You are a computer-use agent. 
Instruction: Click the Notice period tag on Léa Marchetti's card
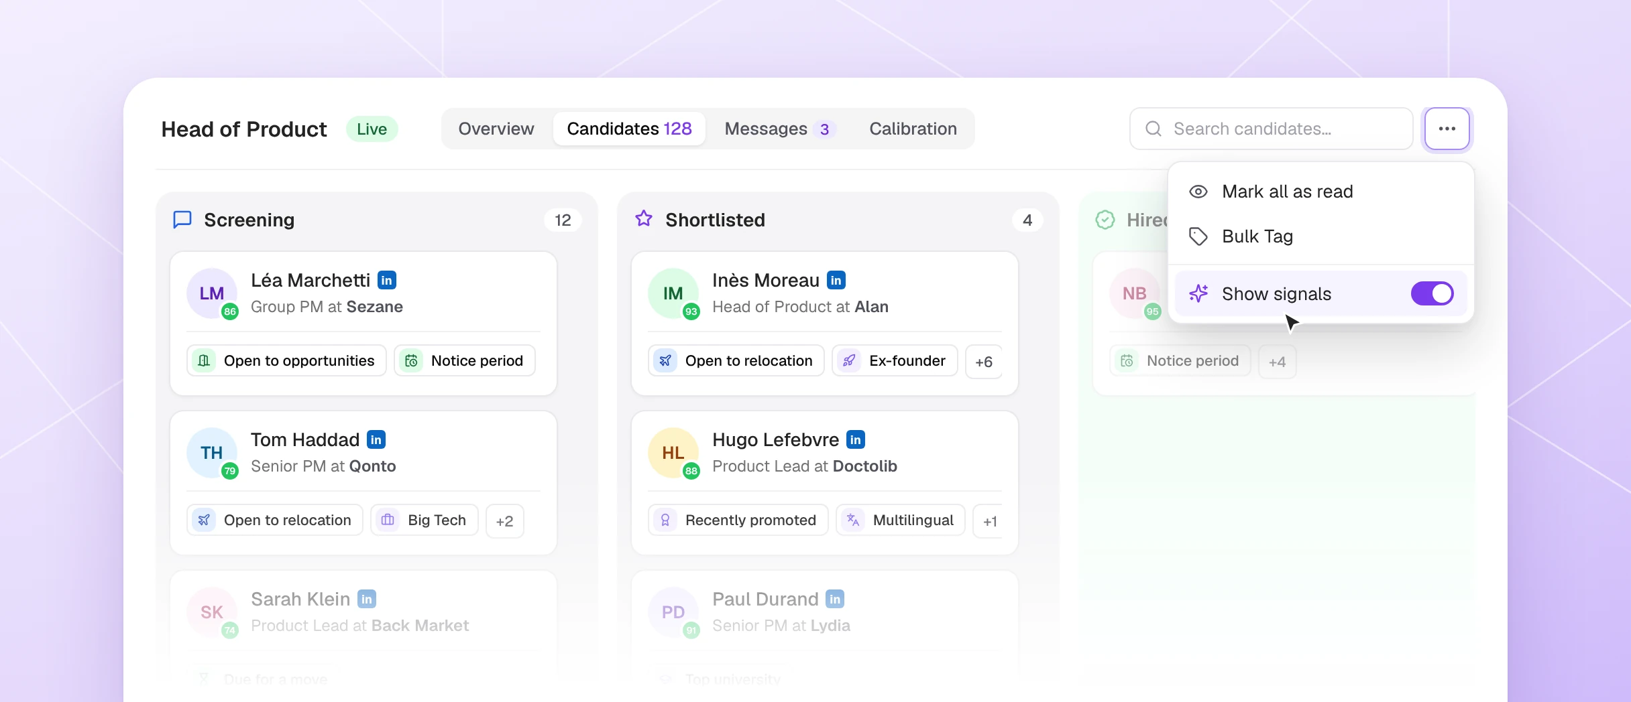click(464, 360)
